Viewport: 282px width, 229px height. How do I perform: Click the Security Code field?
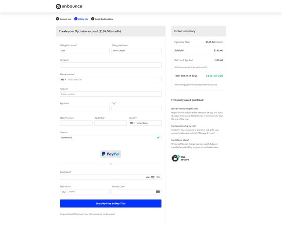137,192
